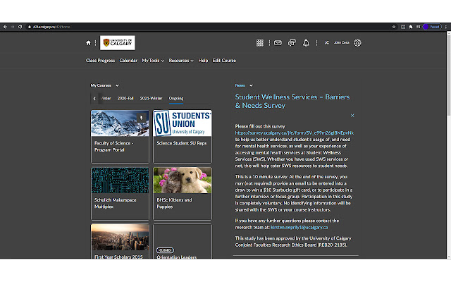Open the Class Progress menu item

point(100,61)
